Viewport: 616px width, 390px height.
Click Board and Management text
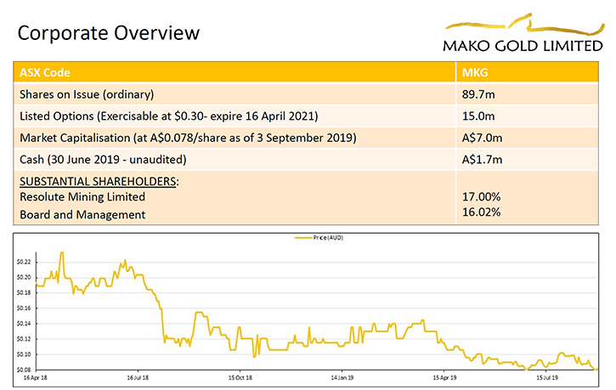(82, 214)
